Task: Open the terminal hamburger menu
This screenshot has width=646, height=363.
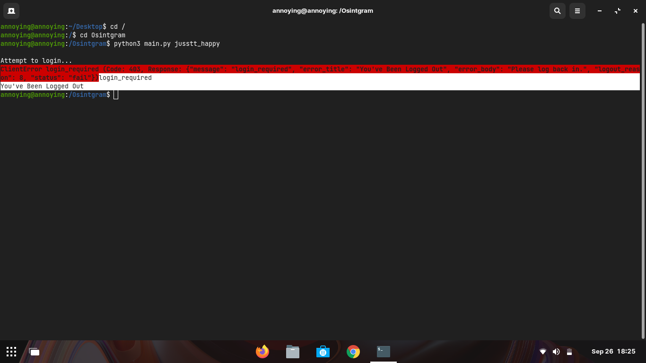Action: tap(577, 10)
